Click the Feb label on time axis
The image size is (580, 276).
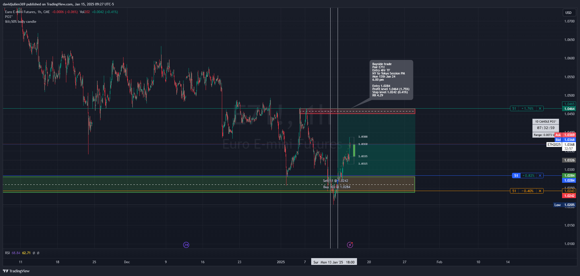click(x=439, y=262)
